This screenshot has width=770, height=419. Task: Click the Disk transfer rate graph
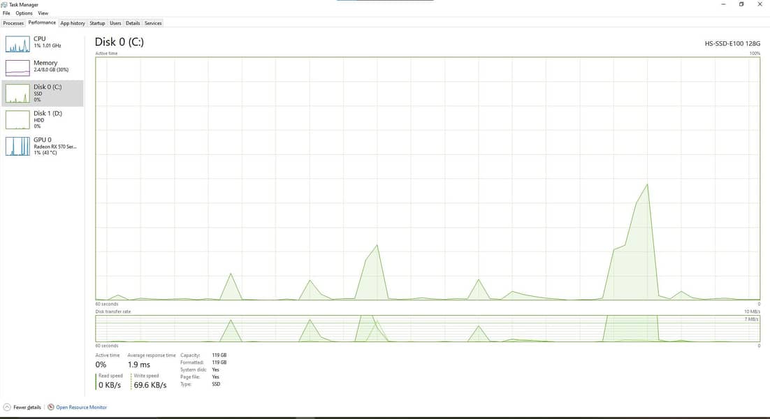[x=428, y=329]
